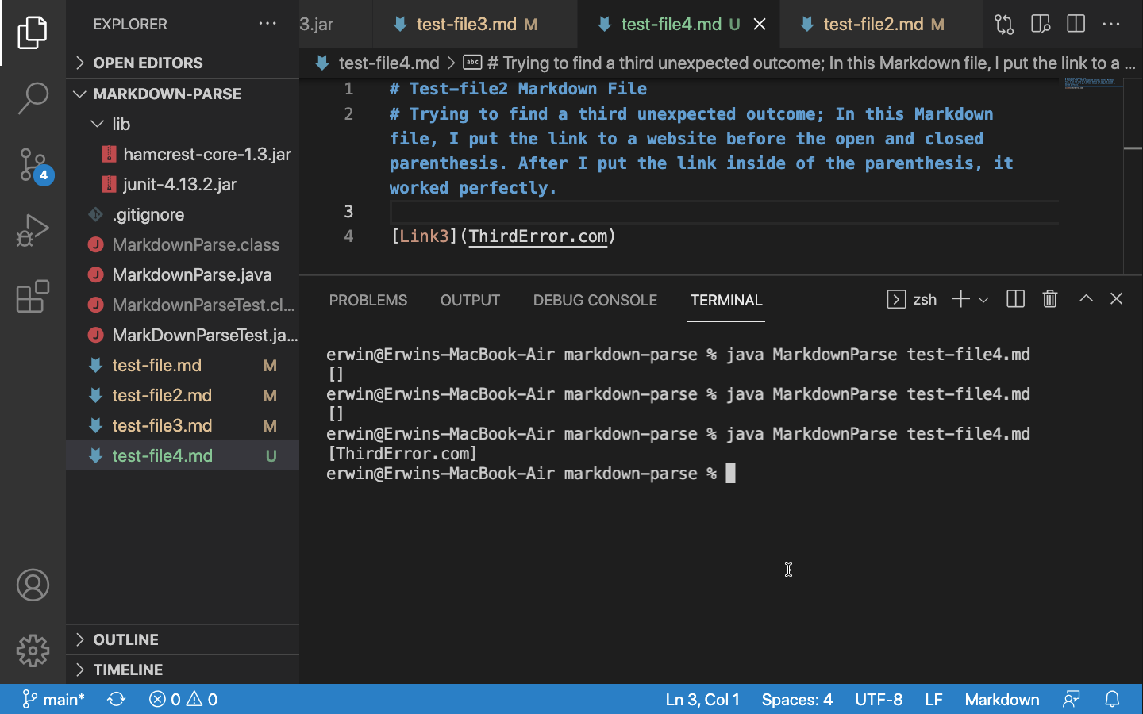Click the feedback icon in status bar

[1072, 699]
